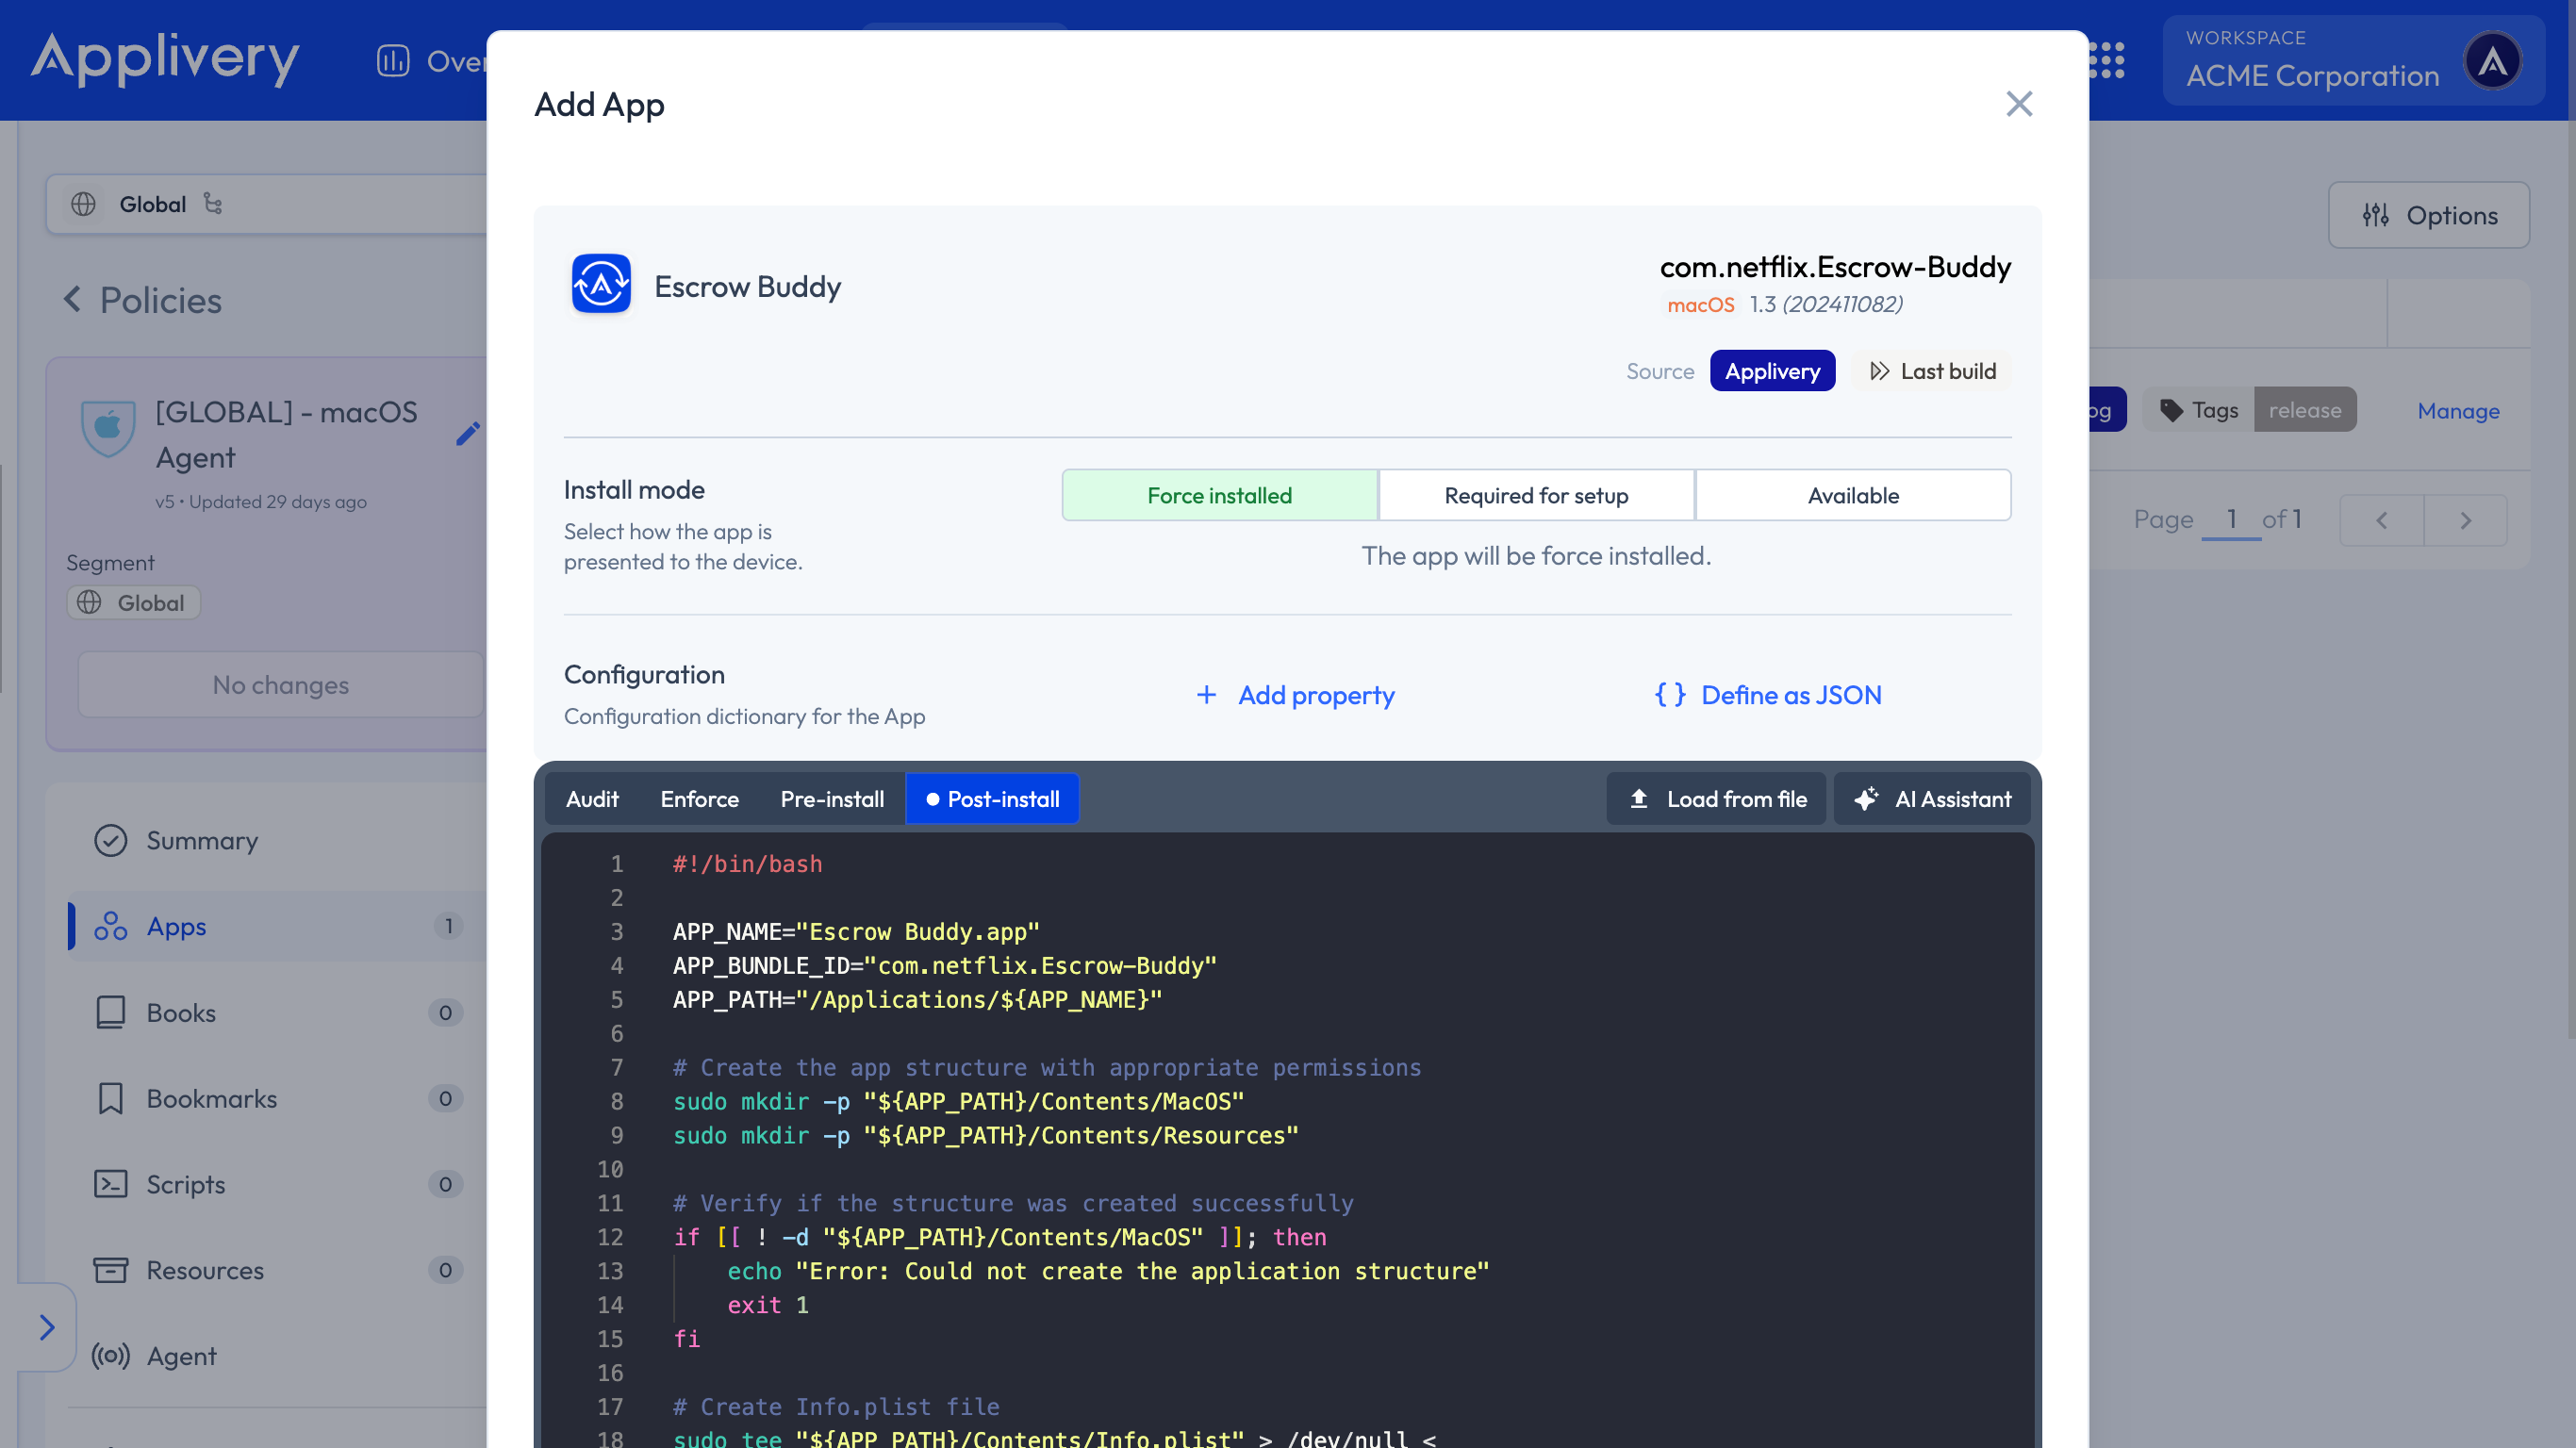Viewport: 2576px width, 1448px height.
Task: Click the Tags label
Action: (2199, 410)
